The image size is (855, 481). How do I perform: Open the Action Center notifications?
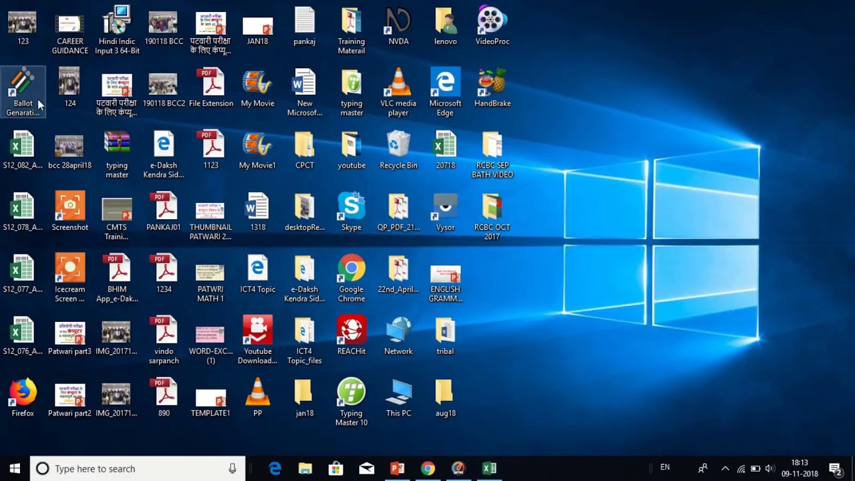click(x=835, y=468)
